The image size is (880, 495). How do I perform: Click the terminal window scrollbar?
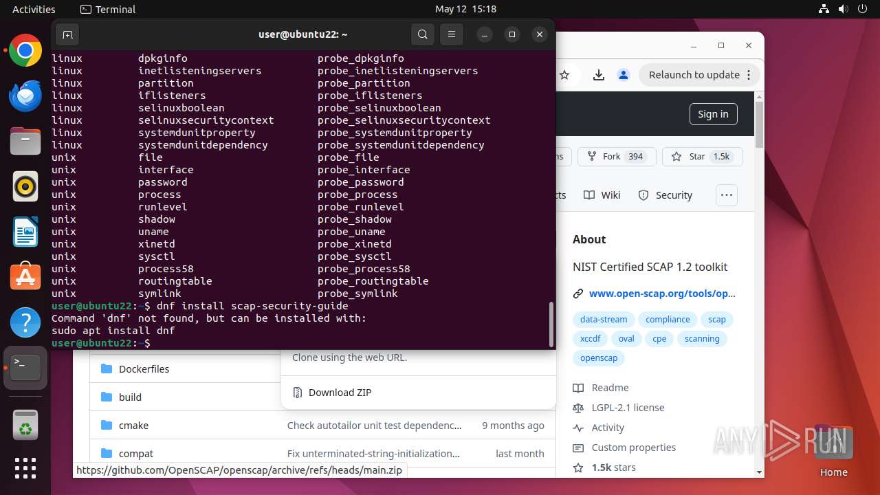551,323
